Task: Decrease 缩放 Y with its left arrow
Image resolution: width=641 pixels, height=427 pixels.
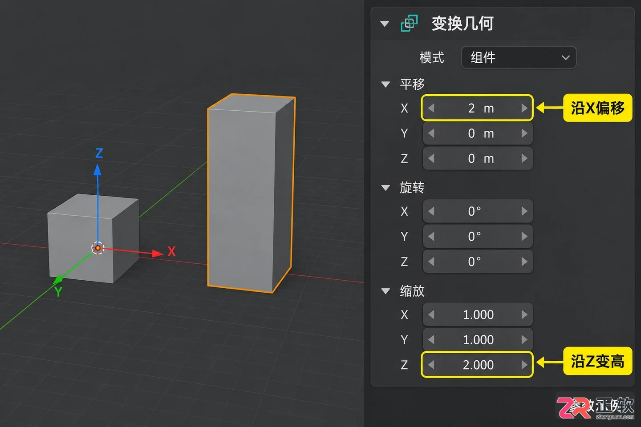Action: (x=431, y=340)
